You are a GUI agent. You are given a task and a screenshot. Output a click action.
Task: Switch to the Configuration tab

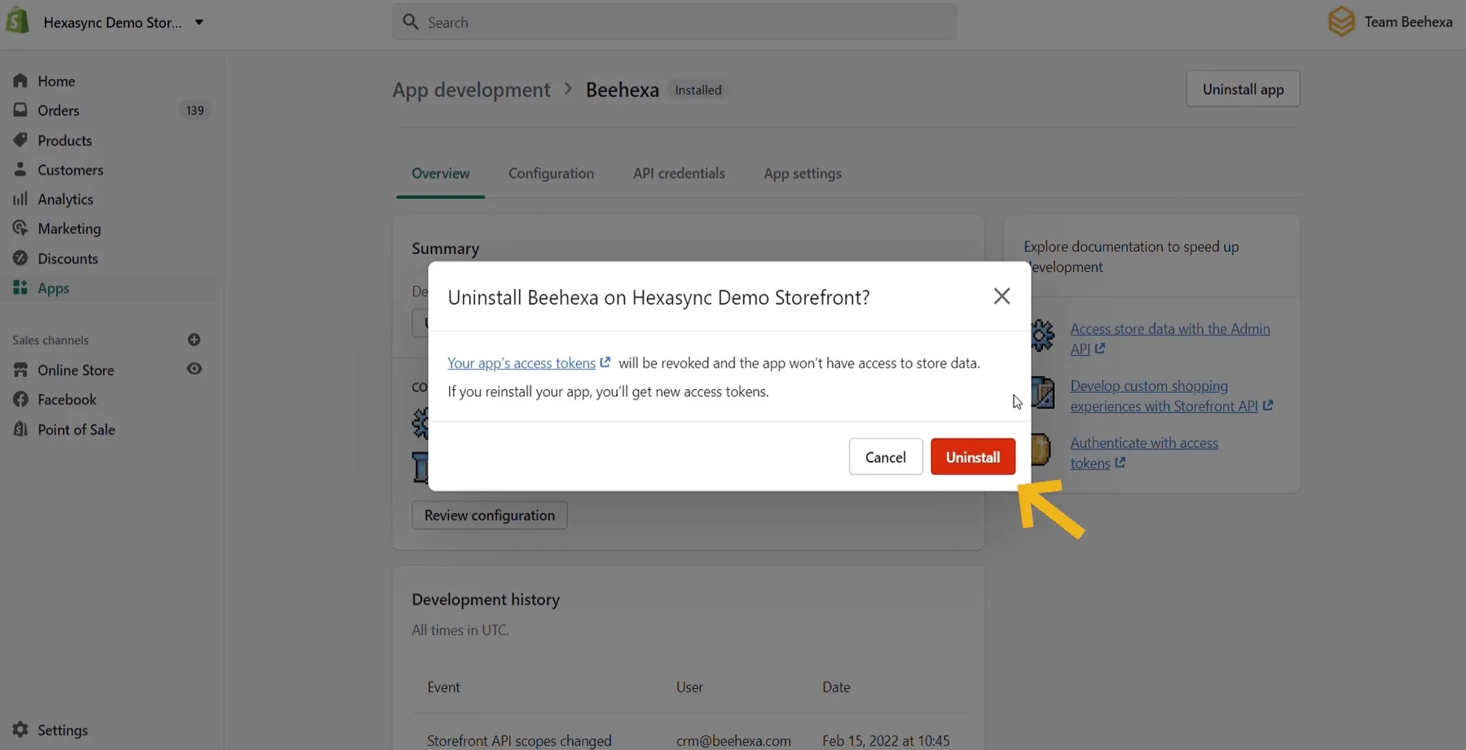[x=551, y=173]
